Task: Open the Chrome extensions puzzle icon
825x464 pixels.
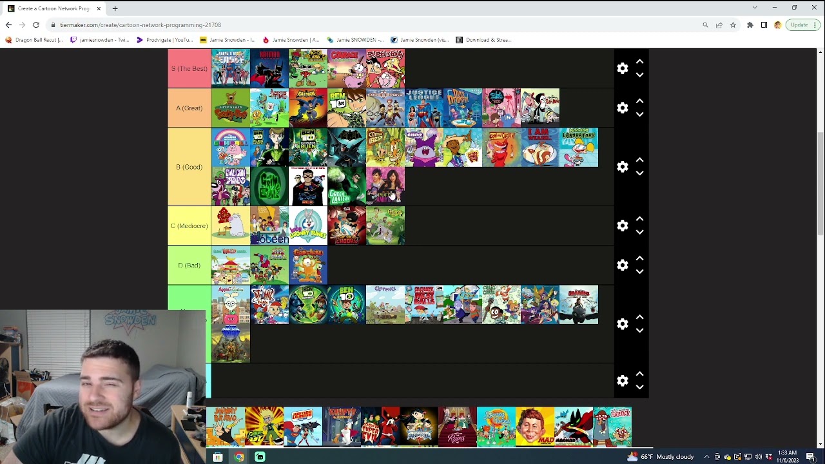Action: coord(750,25)
